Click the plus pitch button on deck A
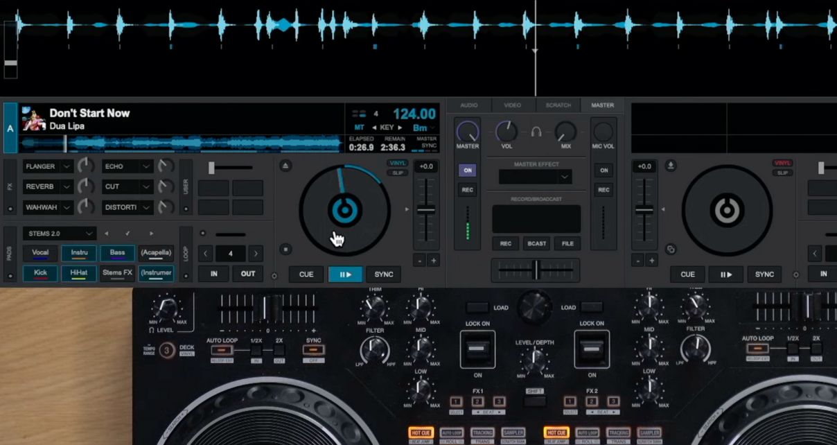The image size is (837, 445). 434,261
